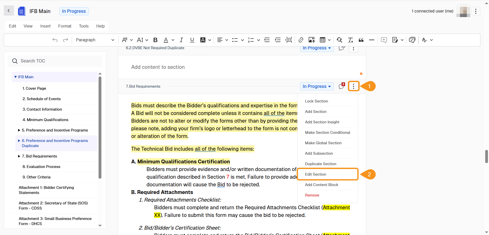Click the underline icon

coord(192,40)
